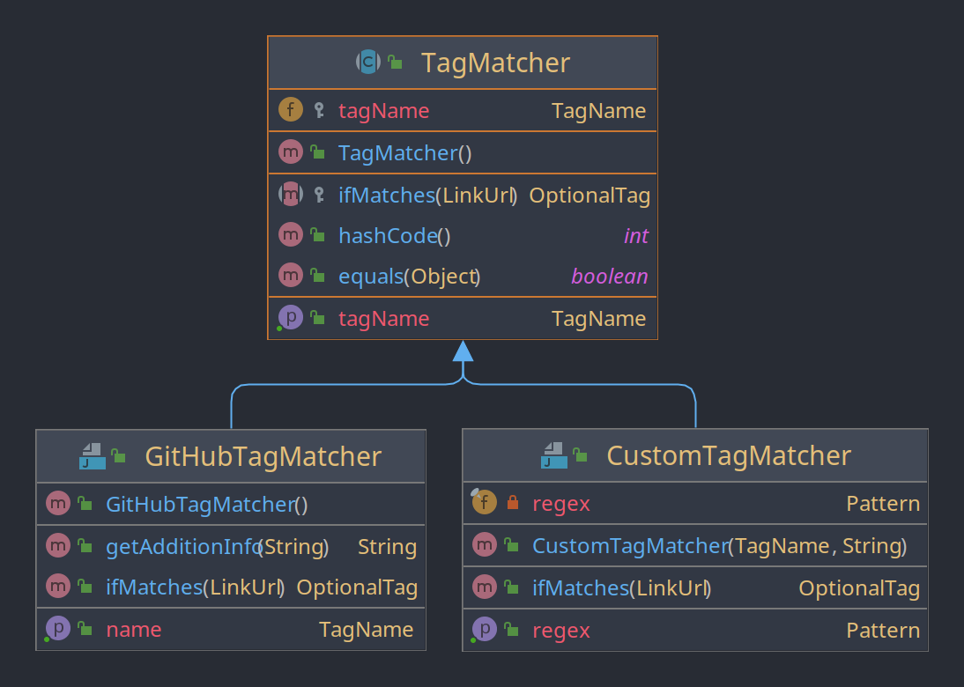Click the TagName type of the name property
964x687 pixels.
pos(366,630)
